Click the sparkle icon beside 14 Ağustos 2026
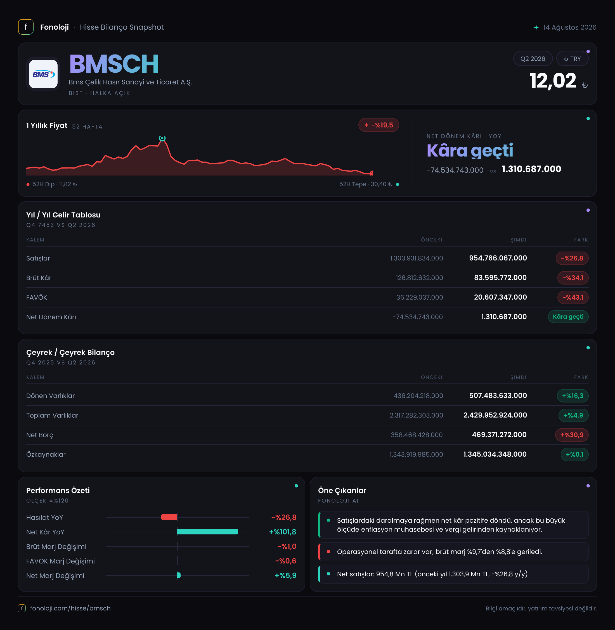 [536, 27]
